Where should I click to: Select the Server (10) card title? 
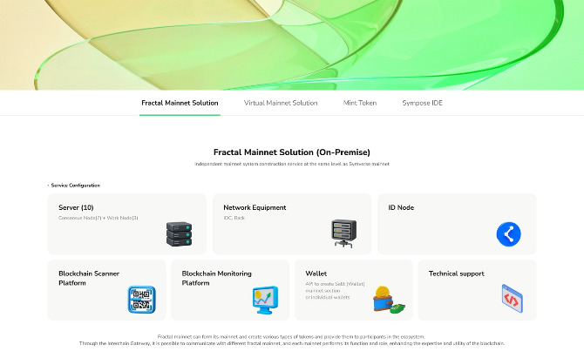click(76, 207)
